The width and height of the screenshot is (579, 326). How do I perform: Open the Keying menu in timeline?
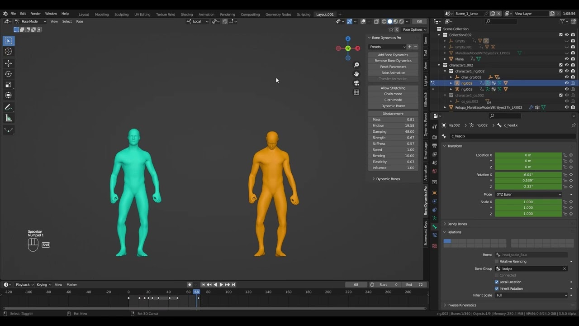click(x=43, y=285)
